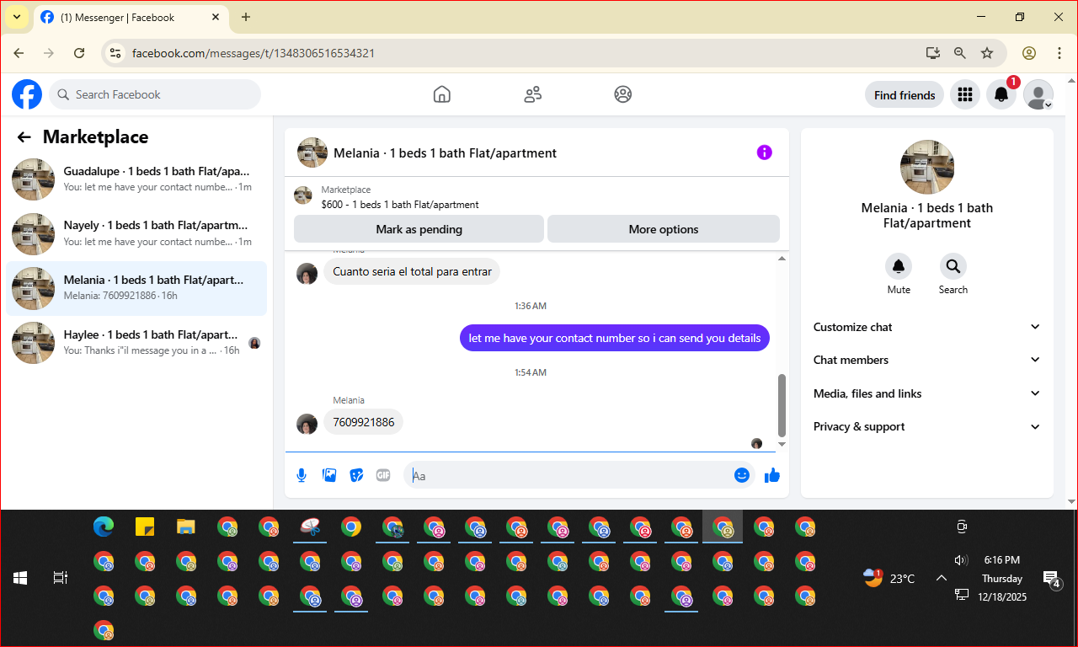Viewport: 1078px width, 647px height.
Task: Open Chrome's tab search dropdown arrow
Action: point(16,17)
